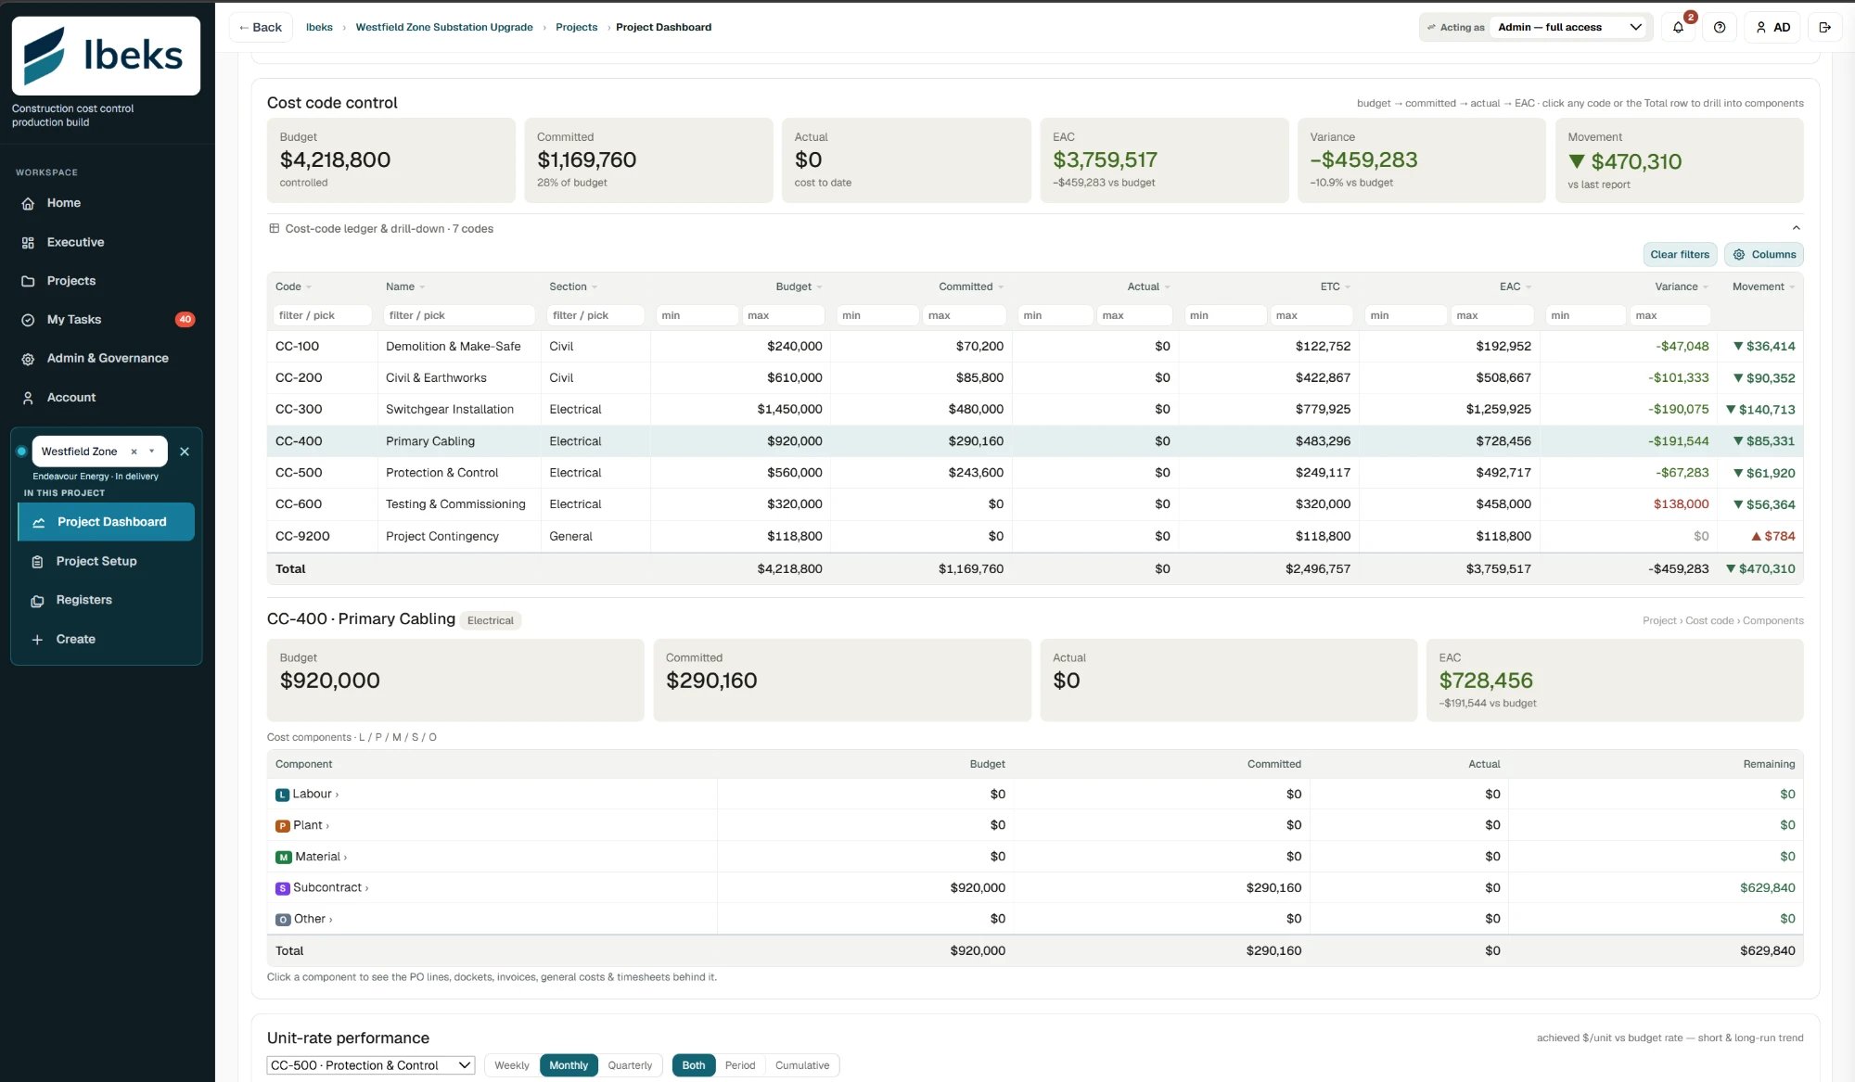Click the Labour L component badge
1855x1082 pixels.
(x=282, y=795)
